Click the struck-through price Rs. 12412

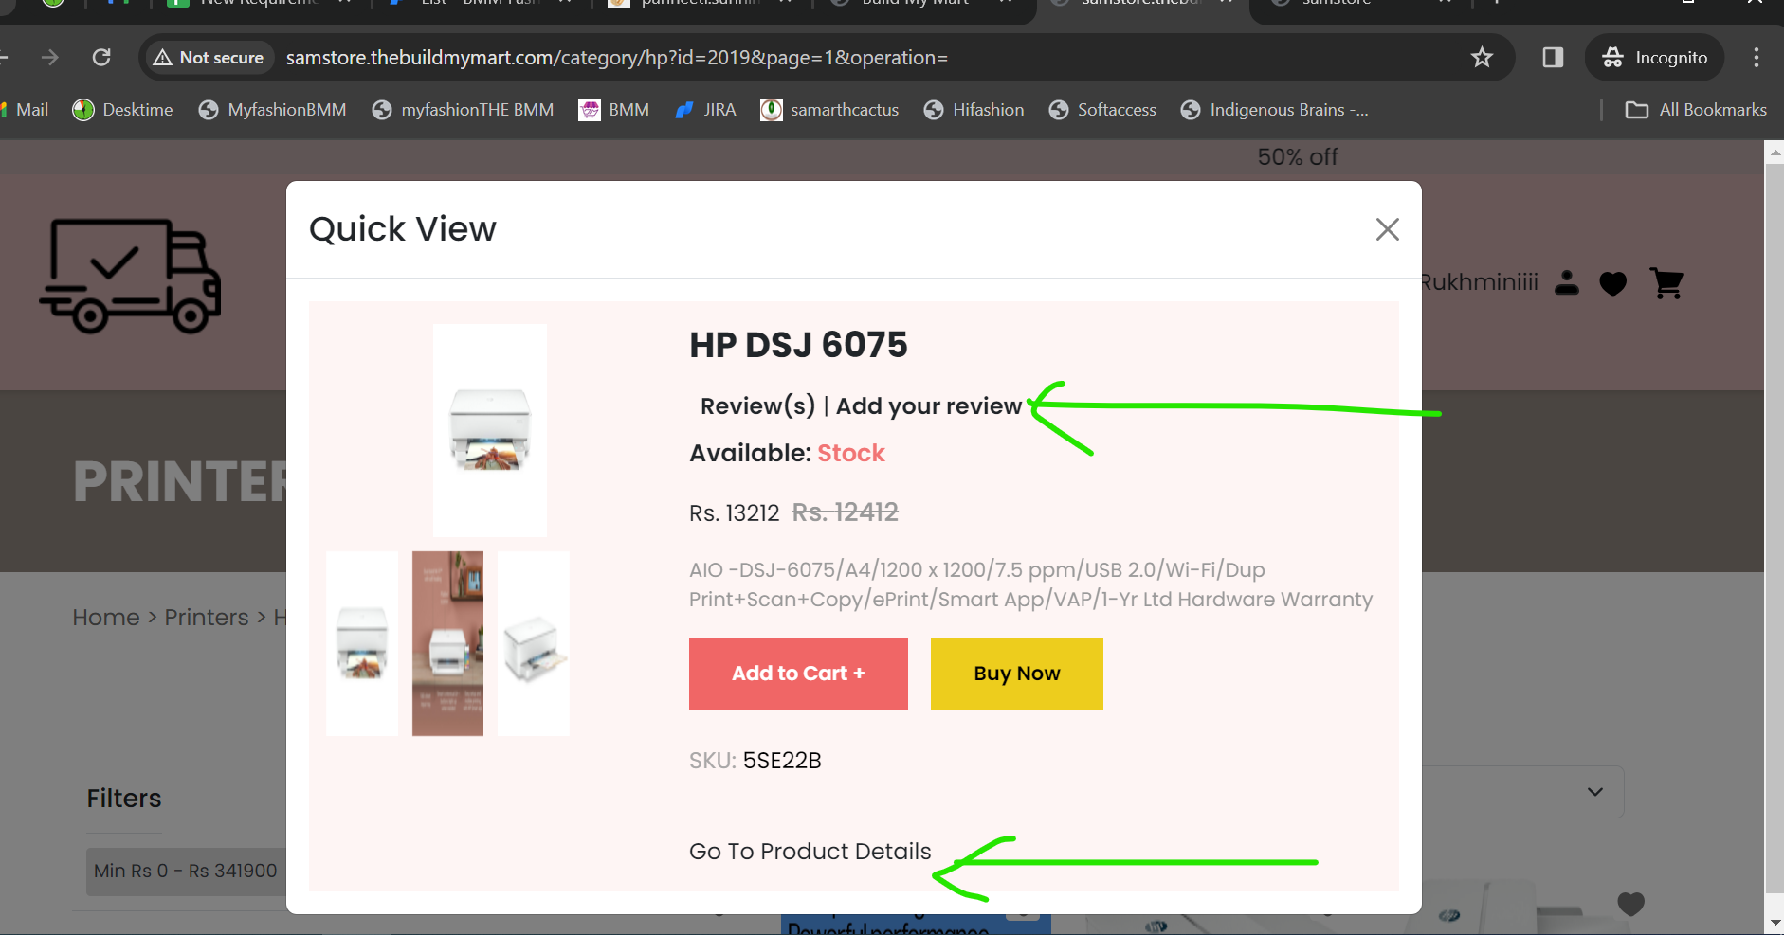click(x=846, y=512)
